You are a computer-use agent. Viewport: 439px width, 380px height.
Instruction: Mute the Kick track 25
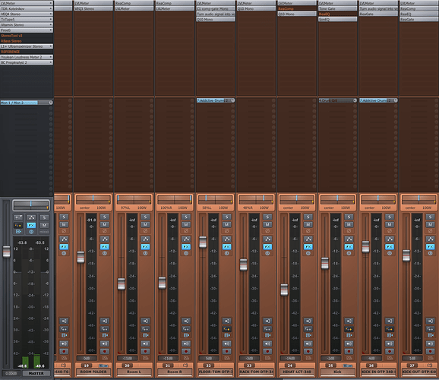pyautogui.click(x=349, y=224)
